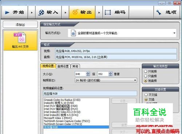This screenshot has width=182, height=134.
Task: Select TechSmith Screen Capture Codec (TSCC)
Action: [x=76, y=121]
